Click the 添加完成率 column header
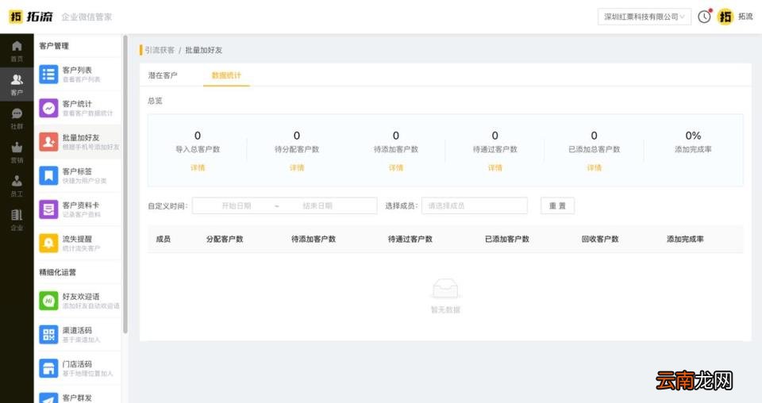 [x=685, y=239]
